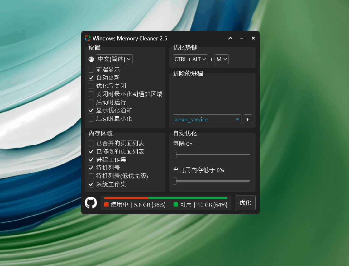Click the 优化 button
This screenshot has width=349, height=266.
(245, 203)
